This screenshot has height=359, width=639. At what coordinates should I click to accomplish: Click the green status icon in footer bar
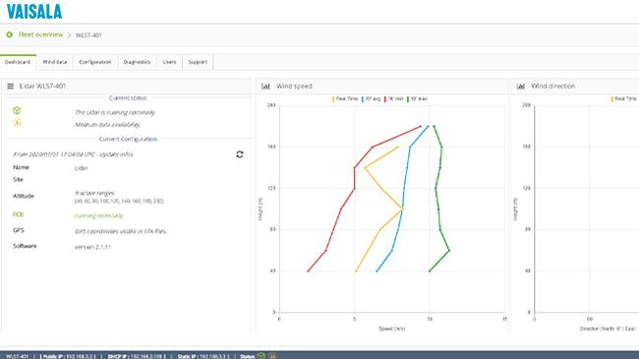coord(261,356)
